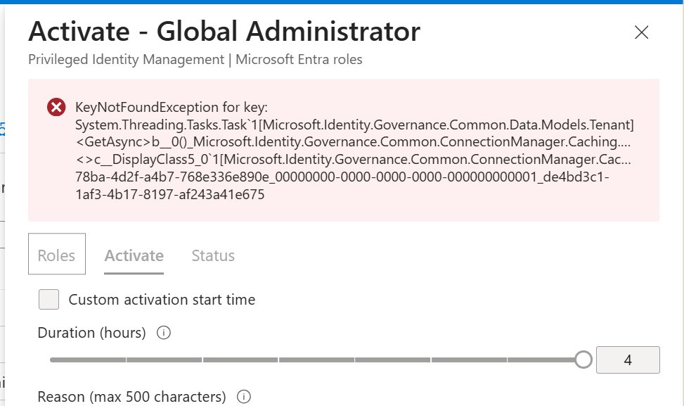Screen dimensions: 684x406
Task: Click the Activate - Global Administrator heading
Action: click(224, 32)
